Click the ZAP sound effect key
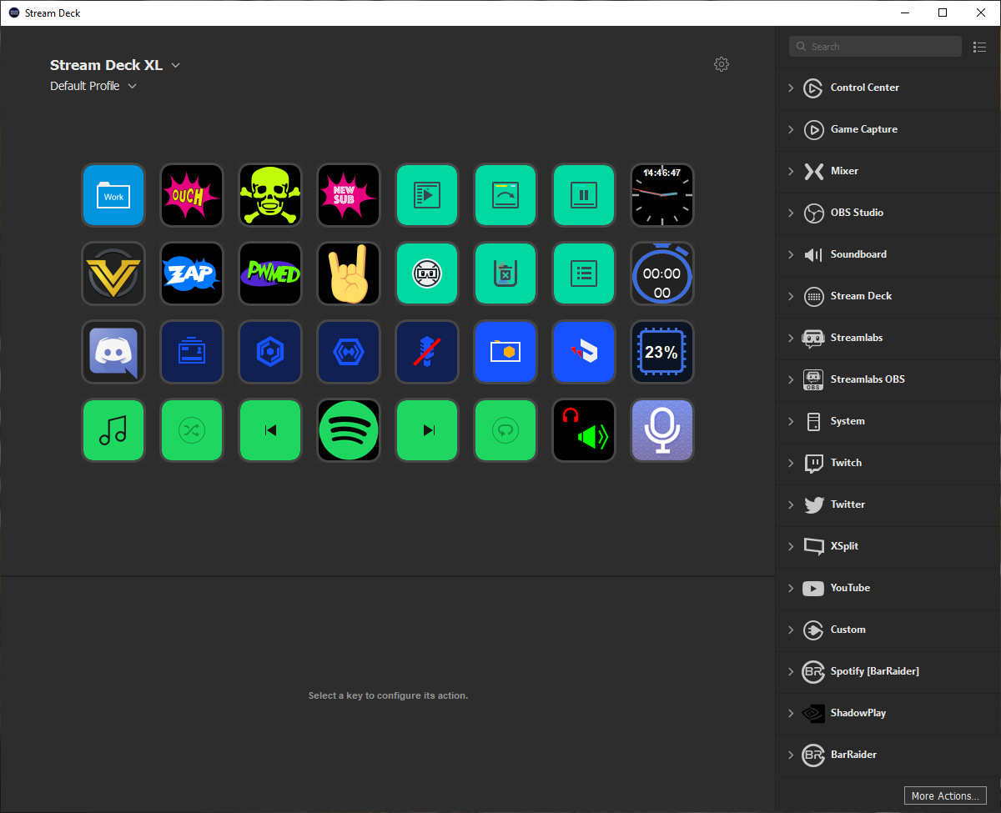Screen dimensions: 1001x813 (x=192, y=274)
